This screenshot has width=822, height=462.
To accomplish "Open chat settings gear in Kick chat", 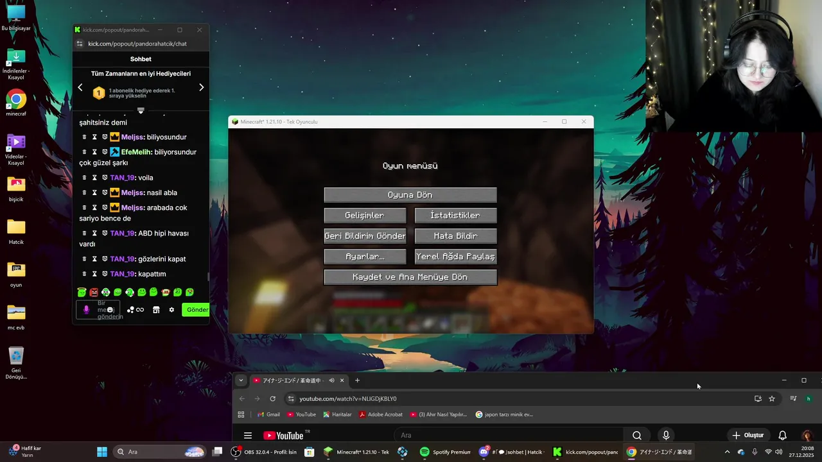I will [171, 310].
